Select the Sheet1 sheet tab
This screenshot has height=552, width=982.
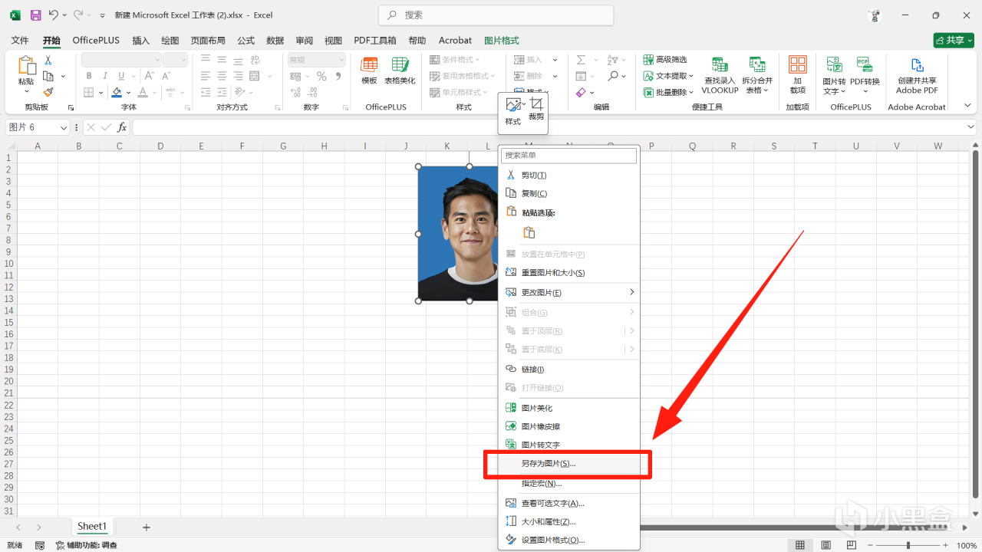point(91,527)
